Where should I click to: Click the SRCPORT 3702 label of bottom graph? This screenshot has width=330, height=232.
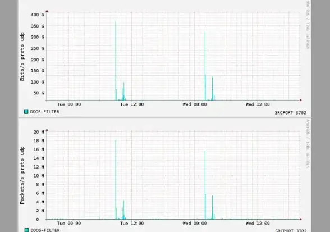[x=291, y=230]
